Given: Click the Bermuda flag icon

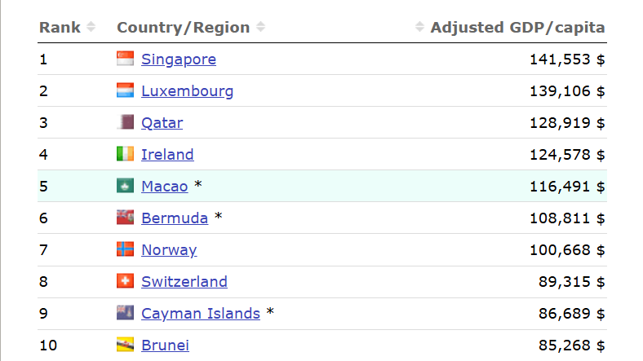Looking at the screenshot, I should point(125,218).
